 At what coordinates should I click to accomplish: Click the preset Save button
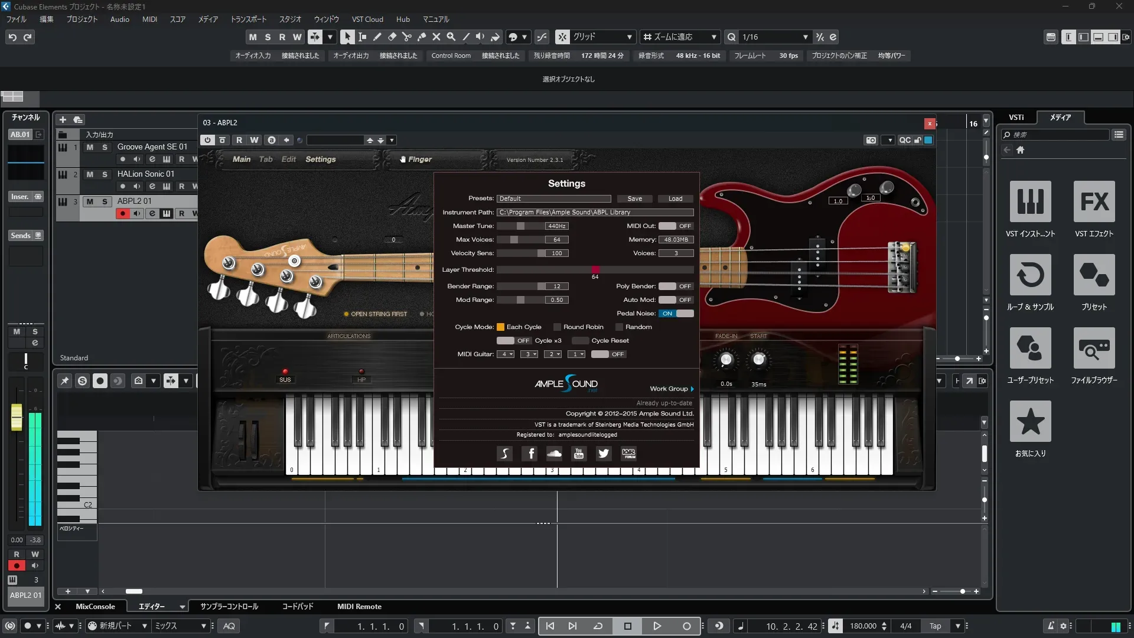(634, 199)
